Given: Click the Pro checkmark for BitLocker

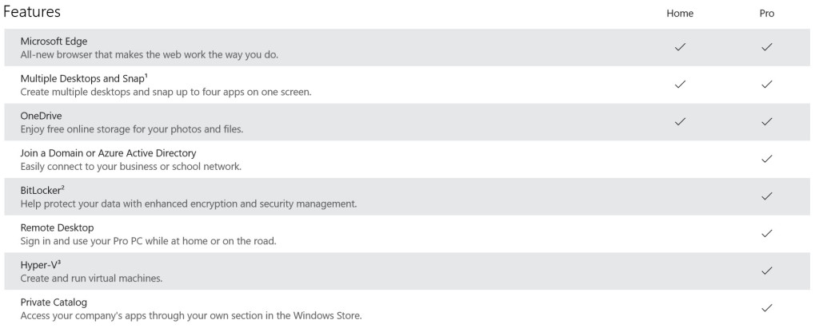Looking at the screenshot, I should click(x=766, y=196).
